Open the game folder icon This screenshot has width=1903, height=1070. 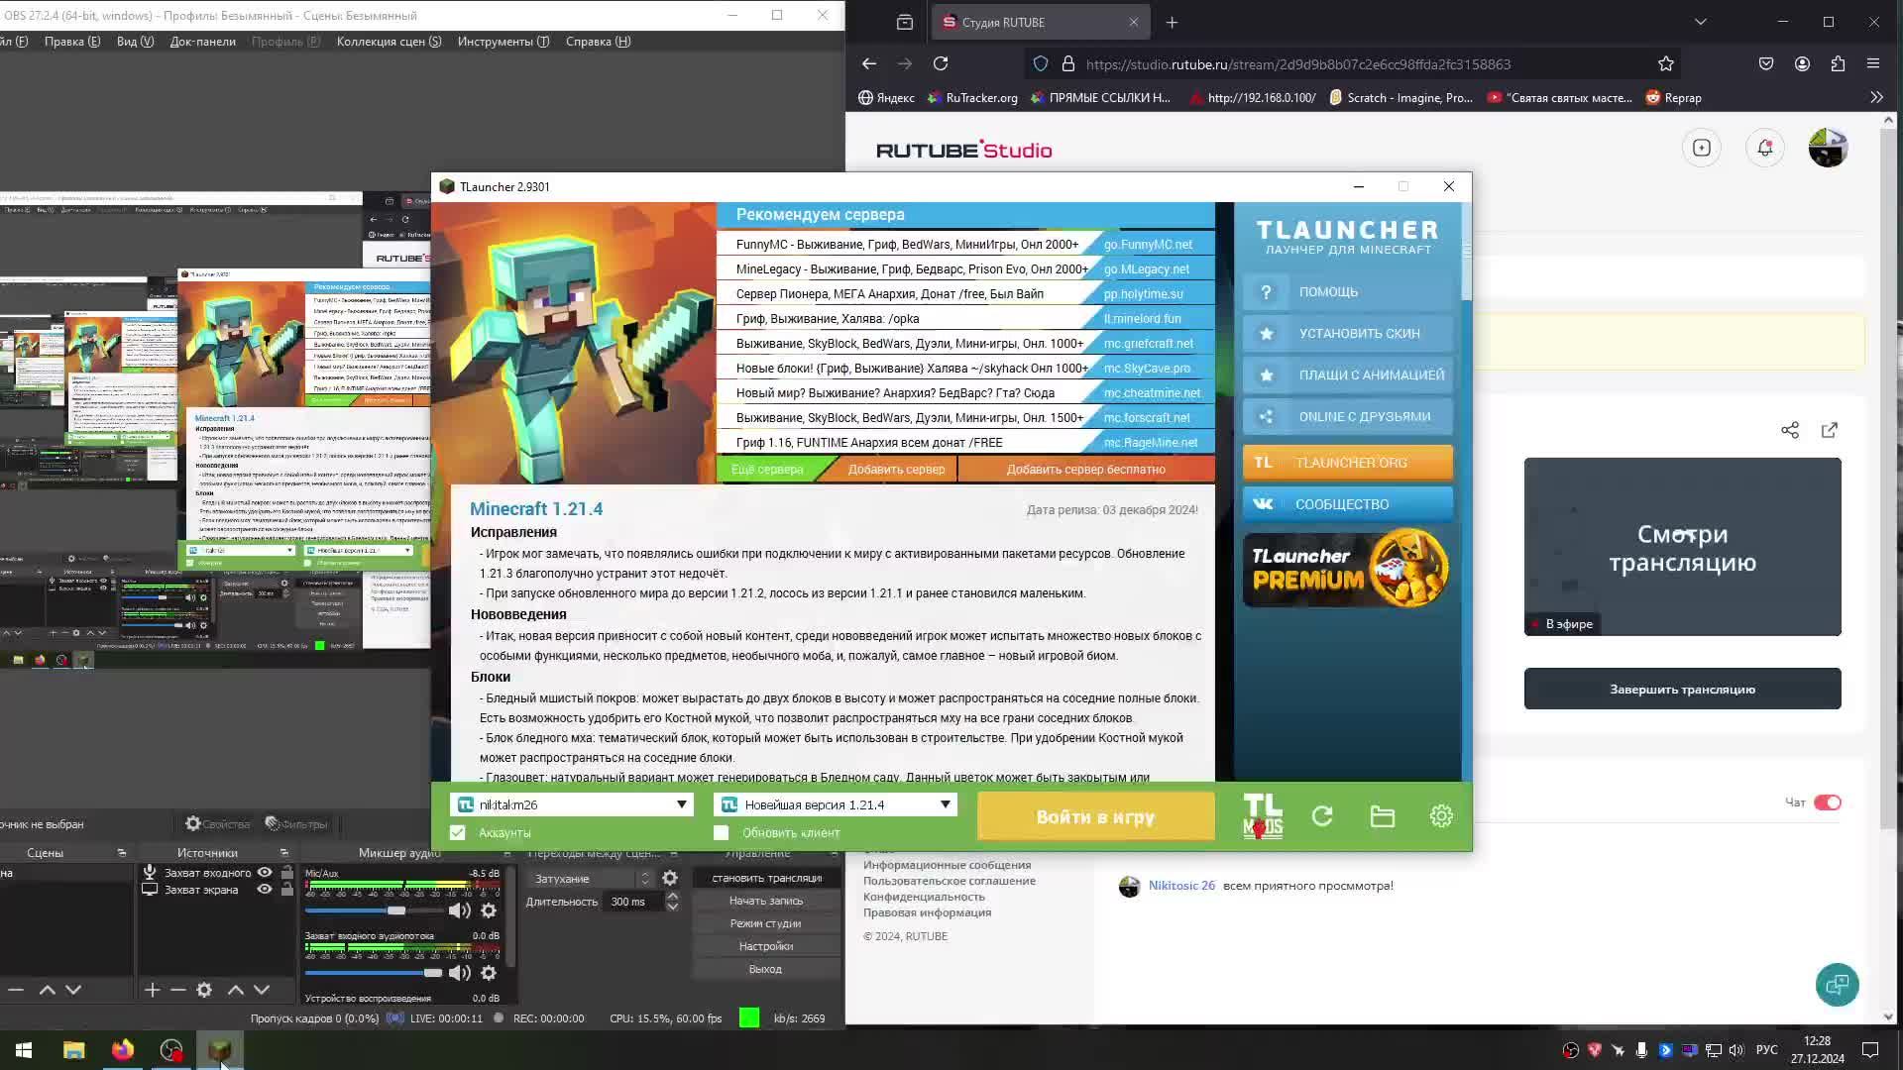click(x=1382, y=816)
